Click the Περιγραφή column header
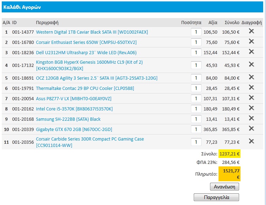The width and height of the screenshot is (266, 205). coord(47,23)
